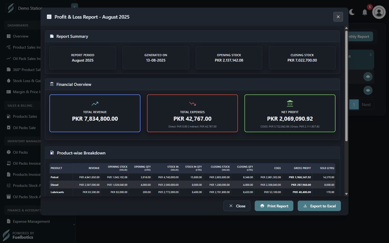
Task: Open Margin & Price page in sidebar
Action: pos(23,92)
